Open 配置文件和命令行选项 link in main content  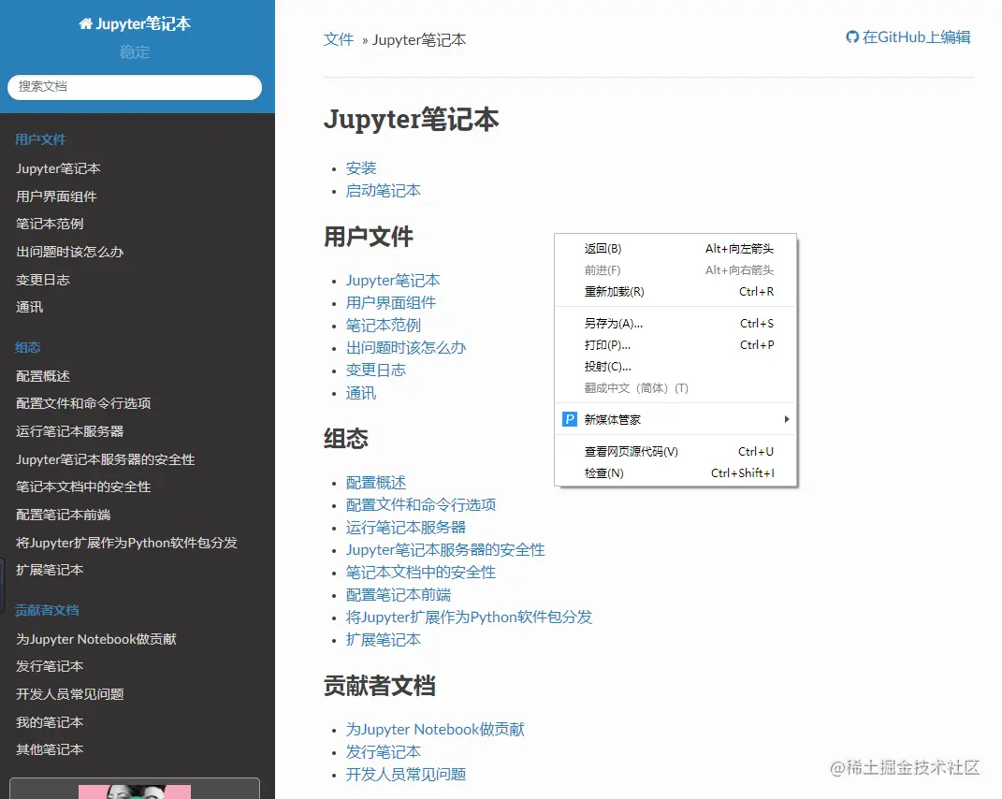(x=421, y=505)
